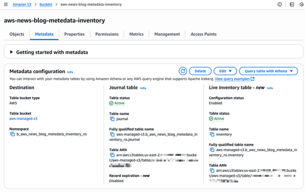This screenshot has width=305, height=192.
Task: Click Info link next to Metadata configuration
Action: (70, 72)
